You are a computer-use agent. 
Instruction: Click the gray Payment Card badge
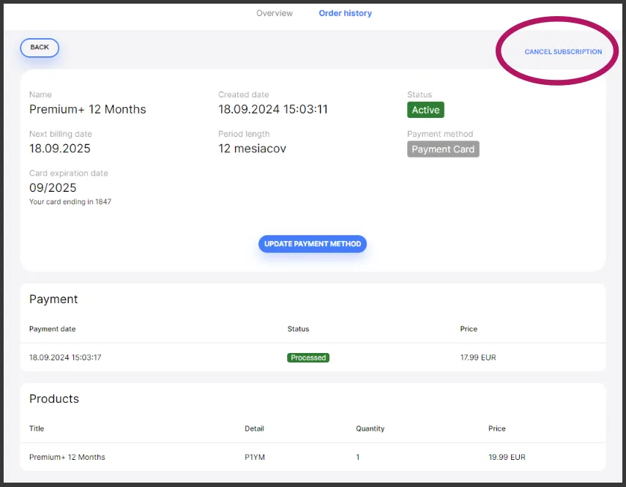(x=443, y=149)
